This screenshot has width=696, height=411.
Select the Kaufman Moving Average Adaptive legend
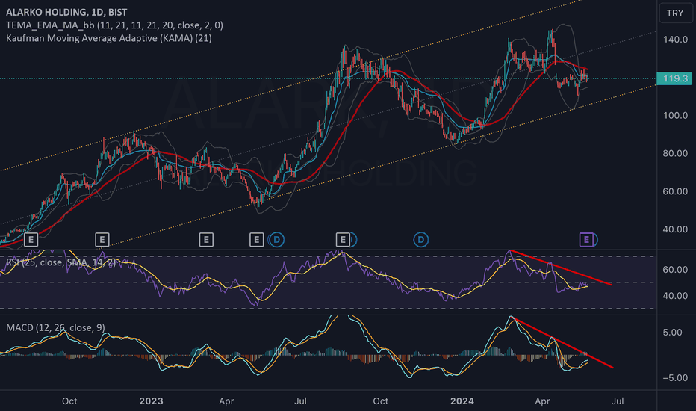(x=109, y=38)
